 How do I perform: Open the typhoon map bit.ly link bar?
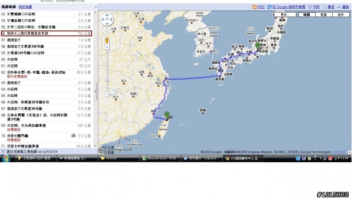pos(32,152)
